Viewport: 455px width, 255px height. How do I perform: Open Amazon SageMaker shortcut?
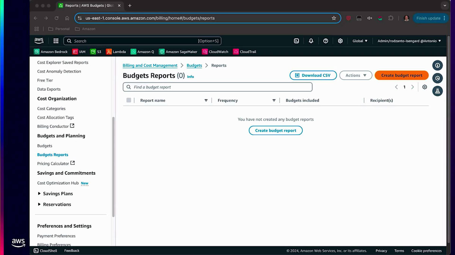pyautogui.click(x=178, y=52)
